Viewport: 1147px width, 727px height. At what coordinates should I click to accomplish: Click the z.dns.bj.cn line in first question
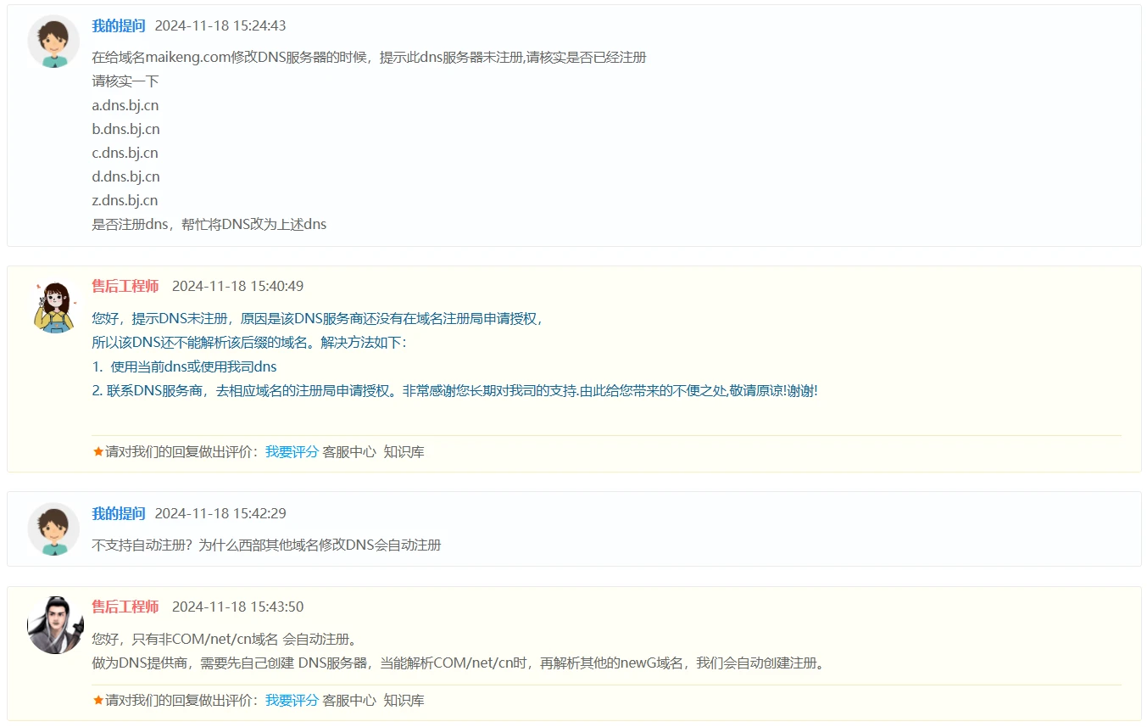(125, 201)
